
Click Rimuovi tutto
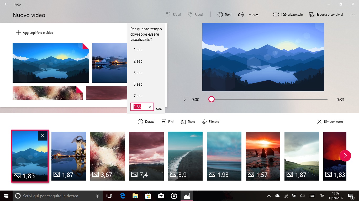coord(330,122)
